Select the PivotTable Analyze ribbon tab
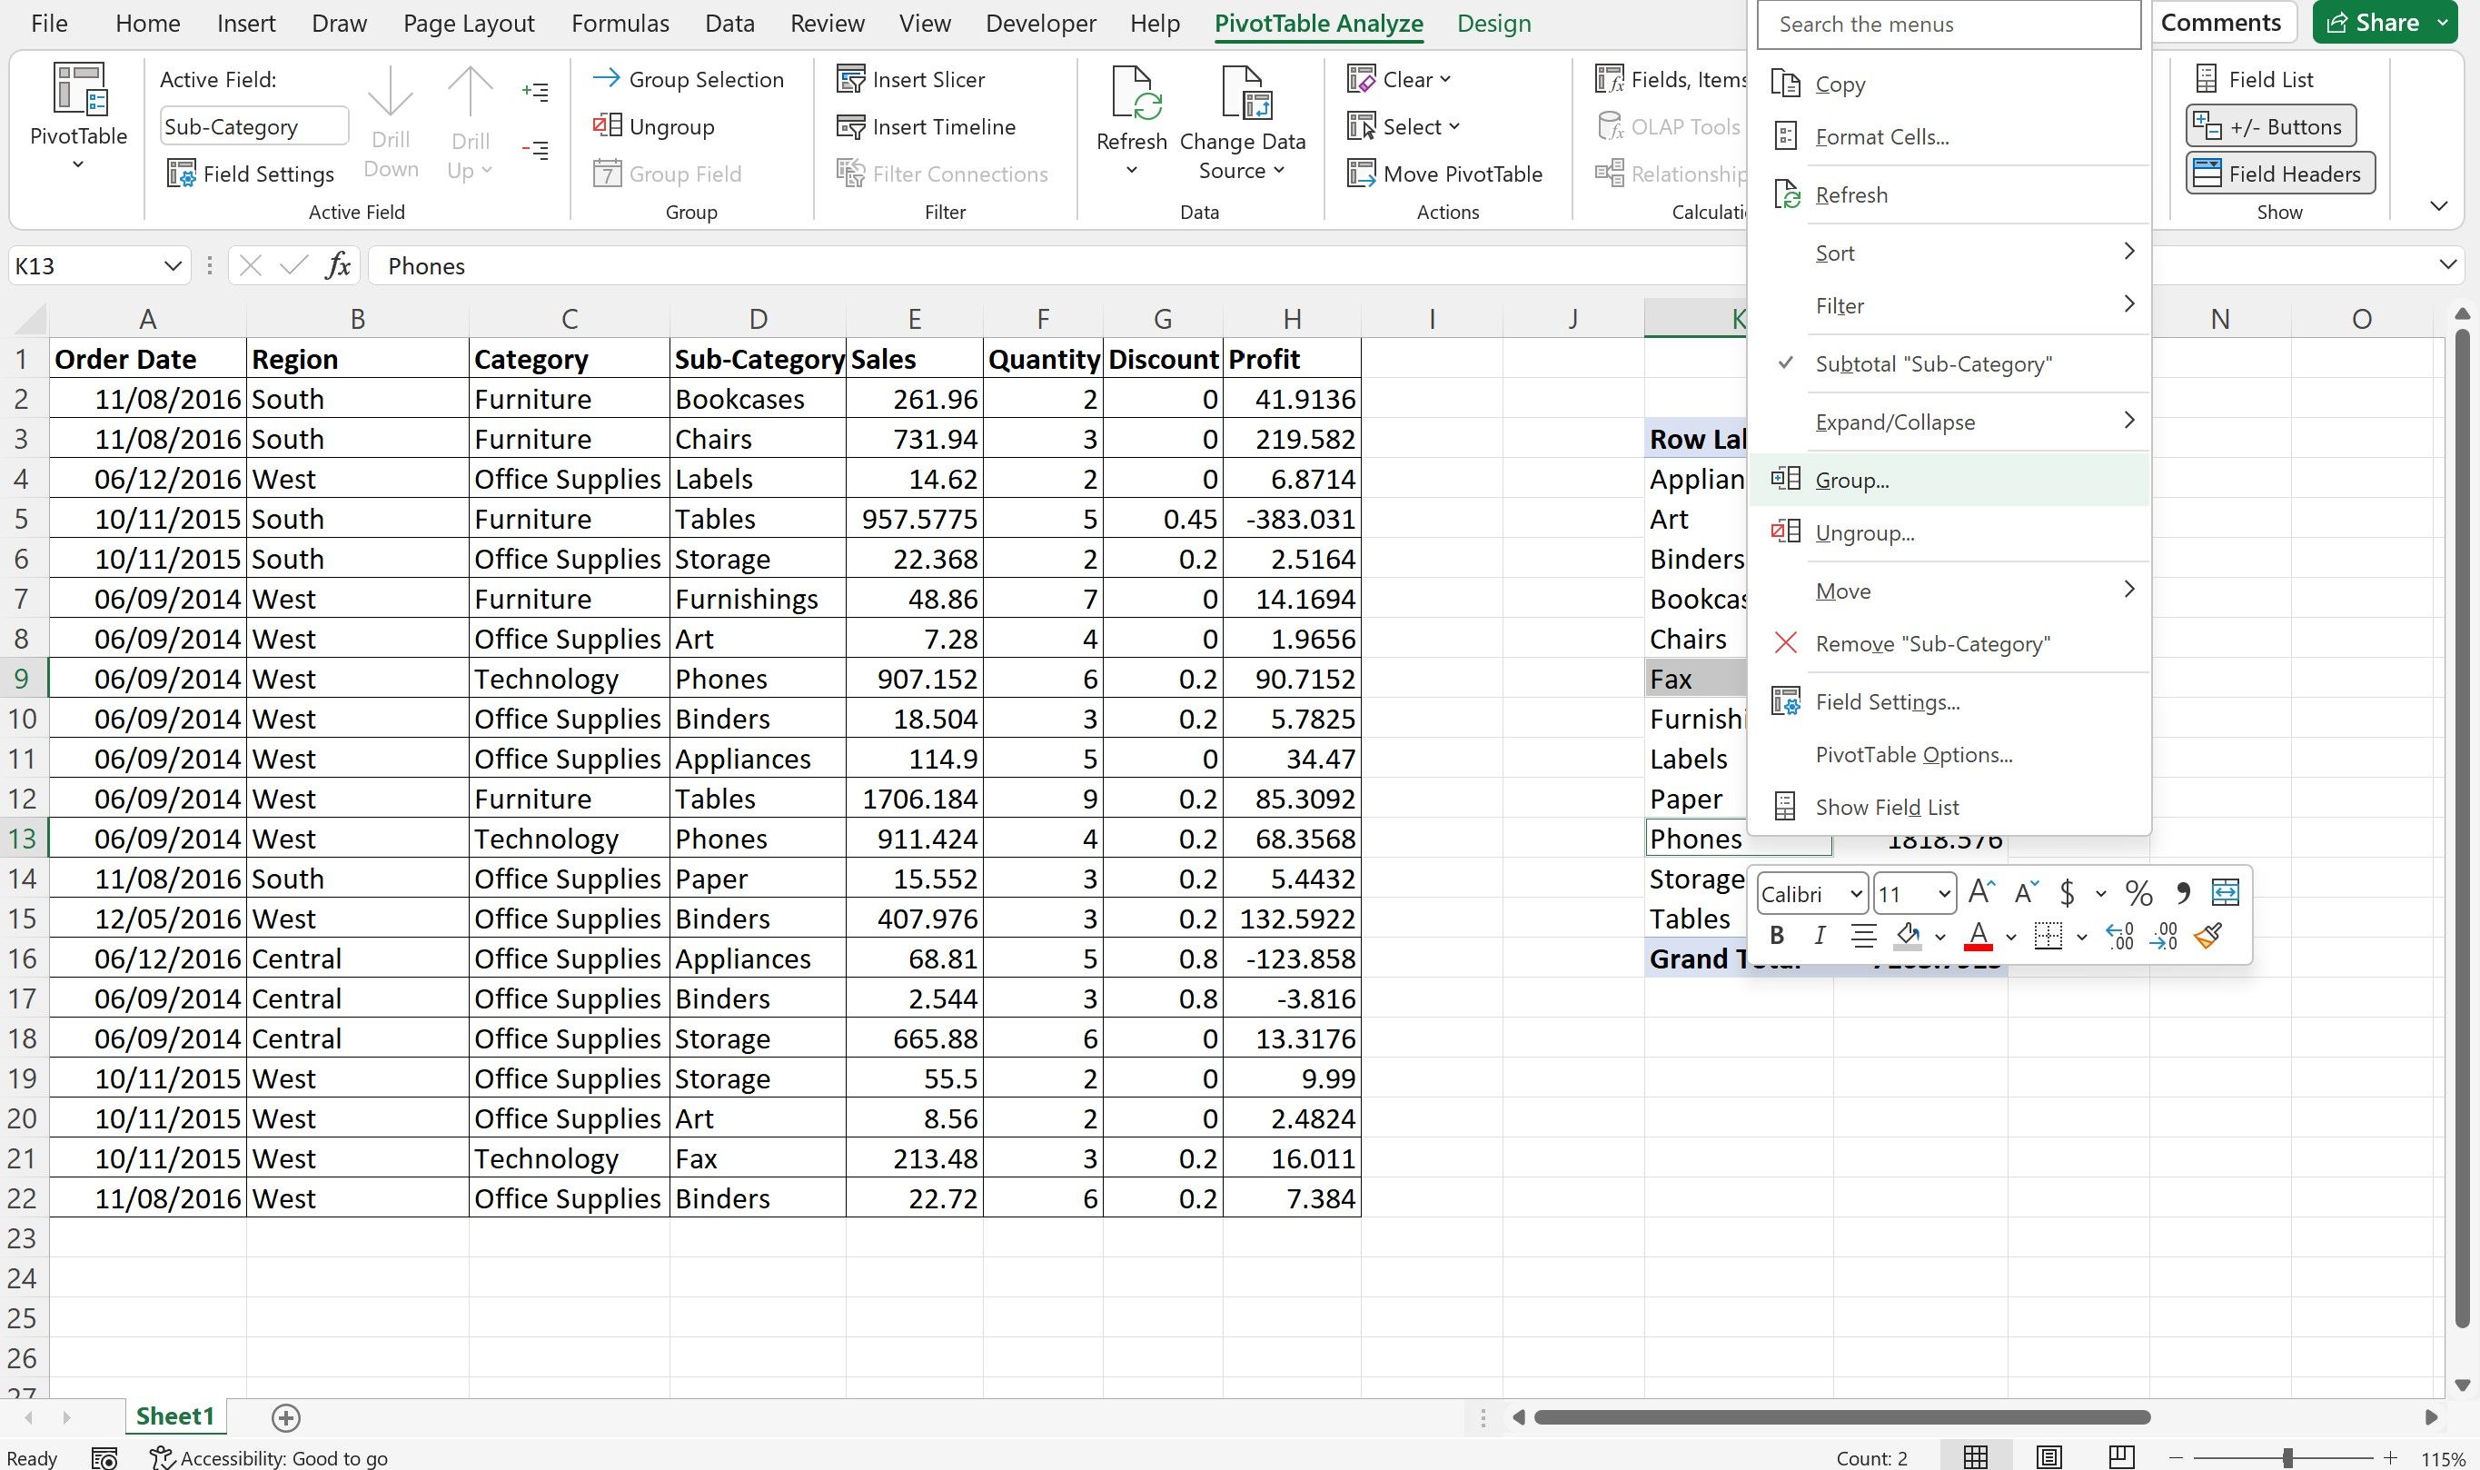2480x1470 pixels. pos(1321,23)
